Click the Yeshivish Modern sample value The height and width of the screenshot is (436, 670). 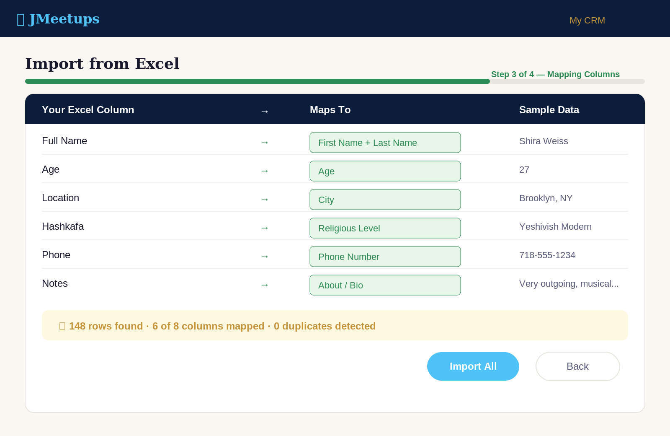555,227
